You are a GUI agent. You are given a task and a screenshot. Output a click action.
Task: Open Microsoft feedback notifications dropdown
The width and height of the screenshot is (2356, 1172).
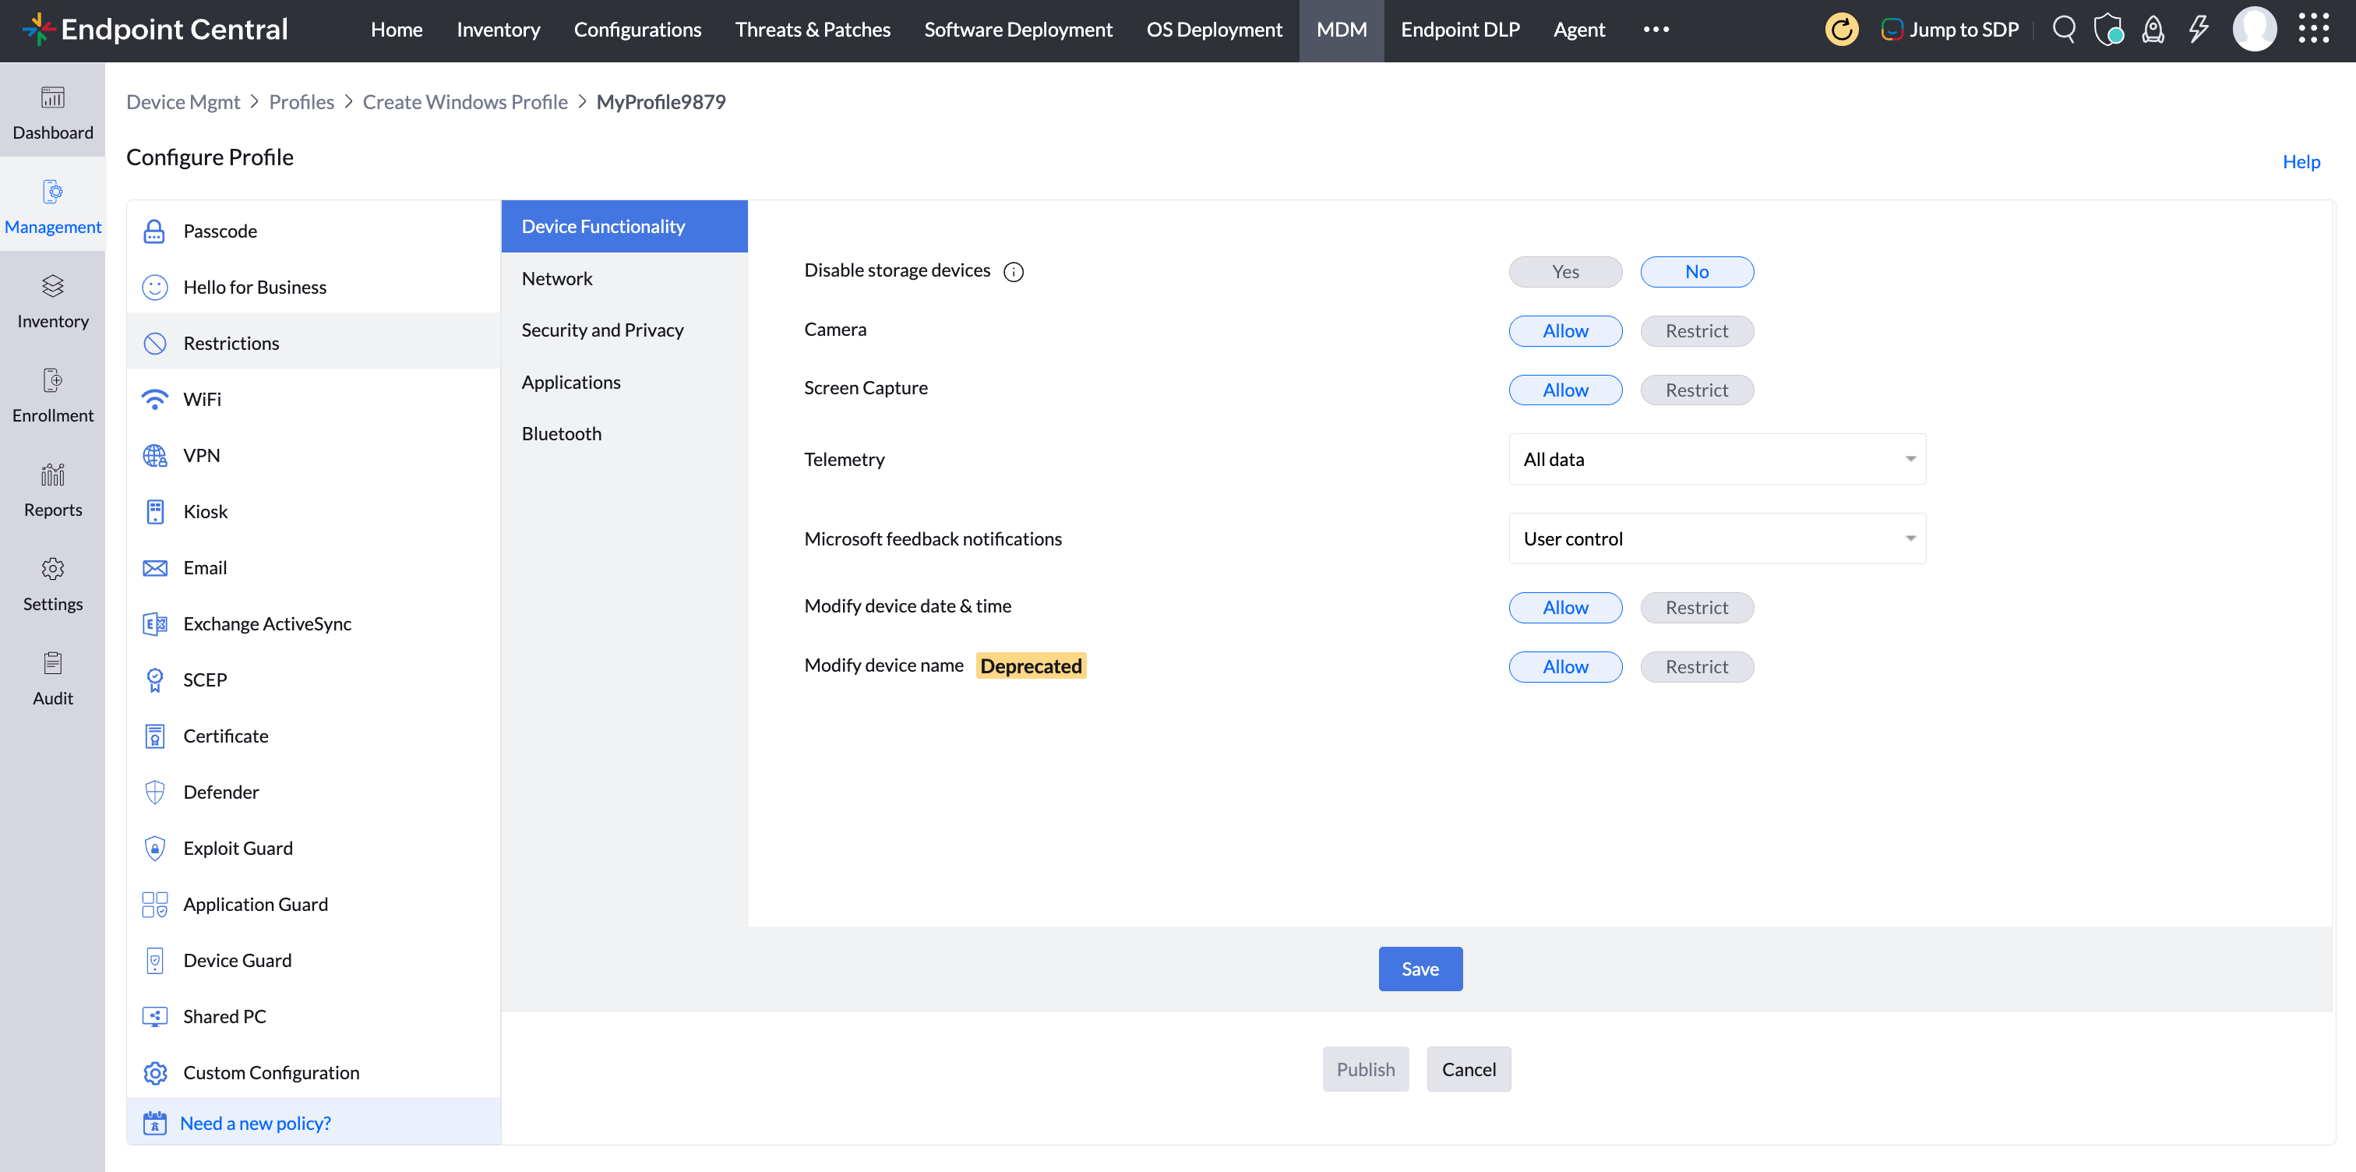(x=1716, y=539)
